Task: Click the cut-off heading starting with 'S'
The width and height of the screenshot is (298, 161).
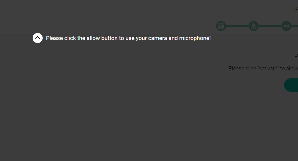Action: (x=296, y=10)
